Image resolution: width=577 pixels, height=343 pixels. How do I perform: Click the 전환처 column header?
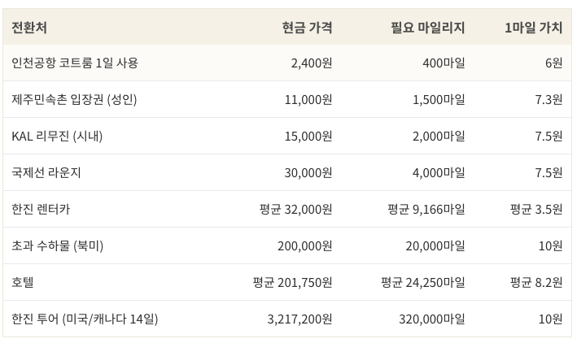point(29,27)
